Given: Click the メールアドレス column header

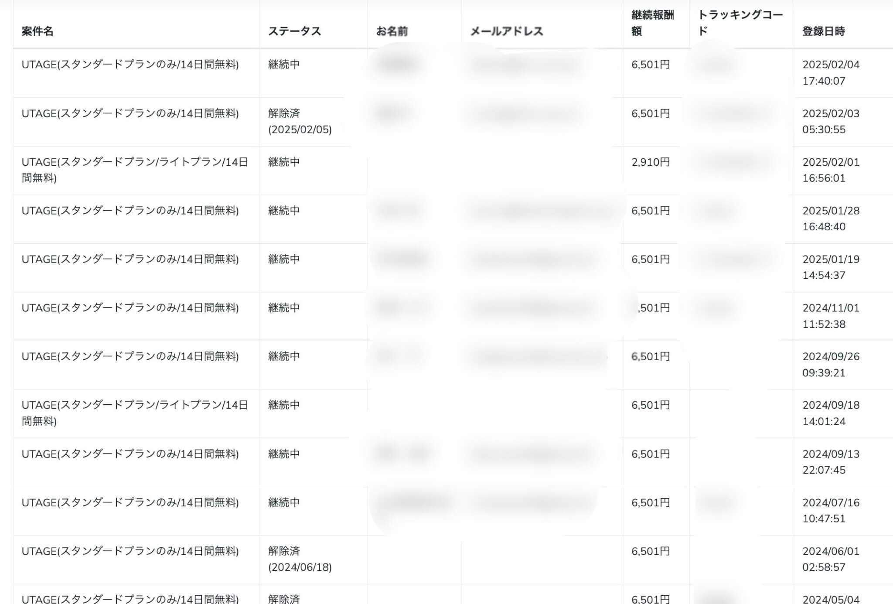Looking at the screenshot, I should coord(507,31).
